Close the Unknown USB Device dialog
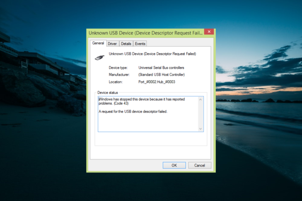Screen dimensions: 302x201 [209, 32]
